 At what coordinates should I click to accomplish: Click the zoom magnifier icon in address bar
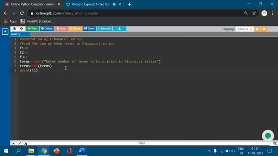tap(246, 13)
